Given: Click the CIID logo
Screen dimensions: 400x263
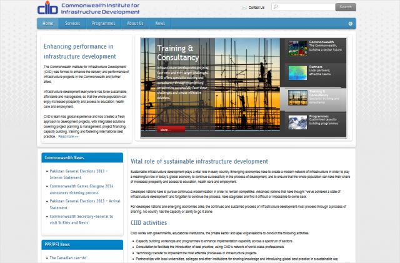Looking at the screenshot, I should pos(47,7).
